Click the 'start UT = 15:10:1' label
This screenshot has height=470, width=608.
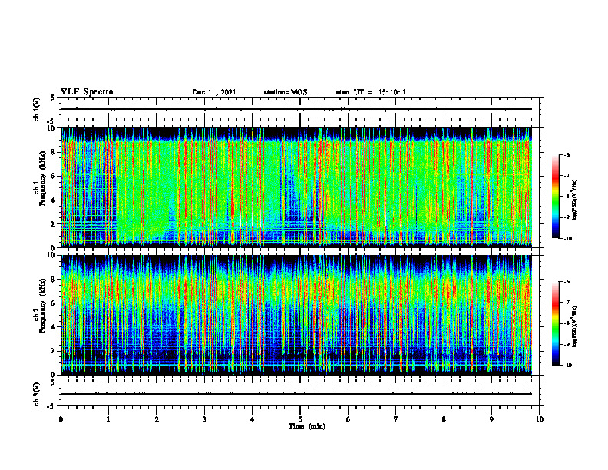[x=371, y=92]
